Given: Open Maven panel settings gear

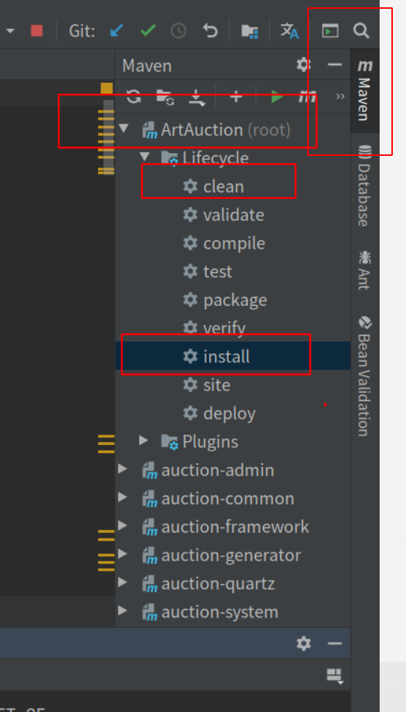Looking at the screenshot, I should [304, 65].
